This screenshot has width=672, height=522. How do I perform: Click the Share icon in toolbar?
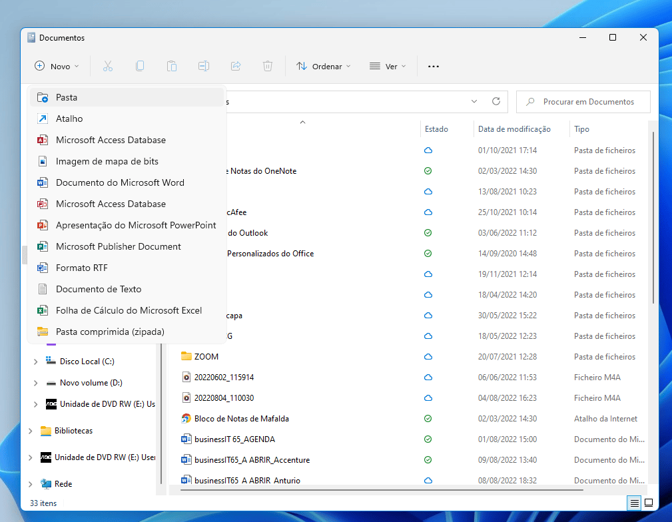tap(236, 66)
